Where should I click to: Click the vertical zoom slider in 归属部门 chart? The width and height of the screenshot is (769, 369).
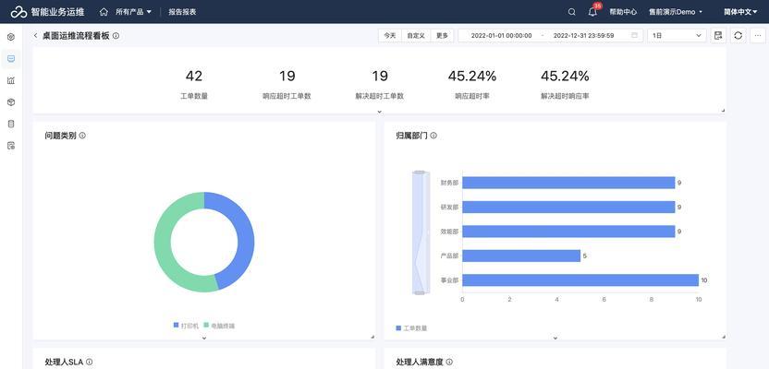420,232
